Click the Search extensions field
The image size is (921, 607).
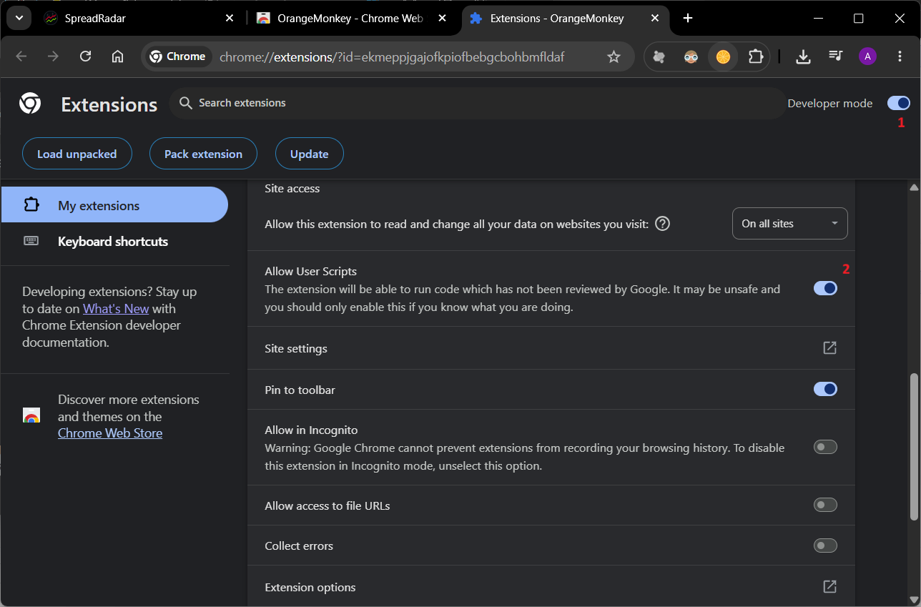477,103
